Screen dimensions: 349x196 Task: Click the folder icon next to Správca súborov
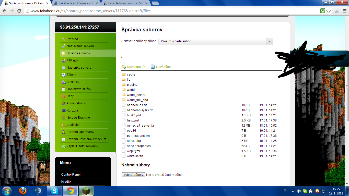coord(64,53)
